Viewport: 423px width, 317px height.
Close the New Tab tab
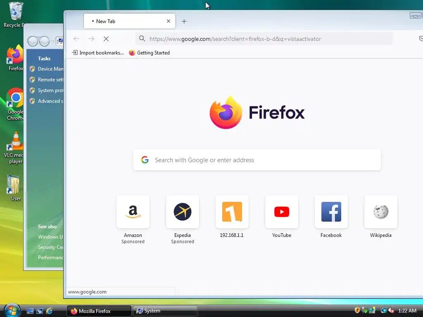point(169,21)
